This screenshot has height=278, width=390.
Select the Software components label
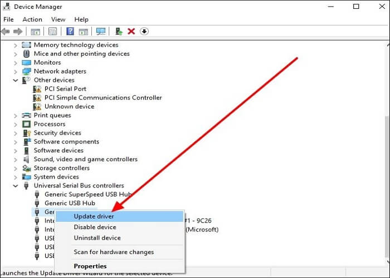pyautogui.click(x=66, y=142)
